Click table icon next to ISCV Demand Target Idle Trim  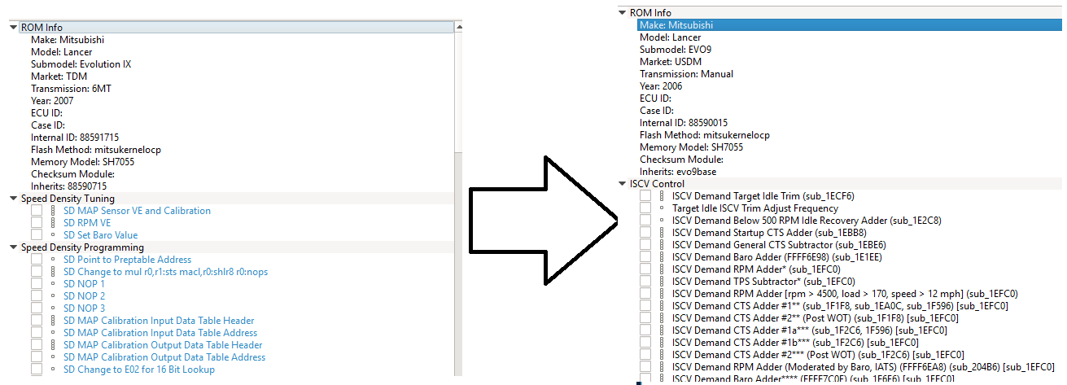662,196
